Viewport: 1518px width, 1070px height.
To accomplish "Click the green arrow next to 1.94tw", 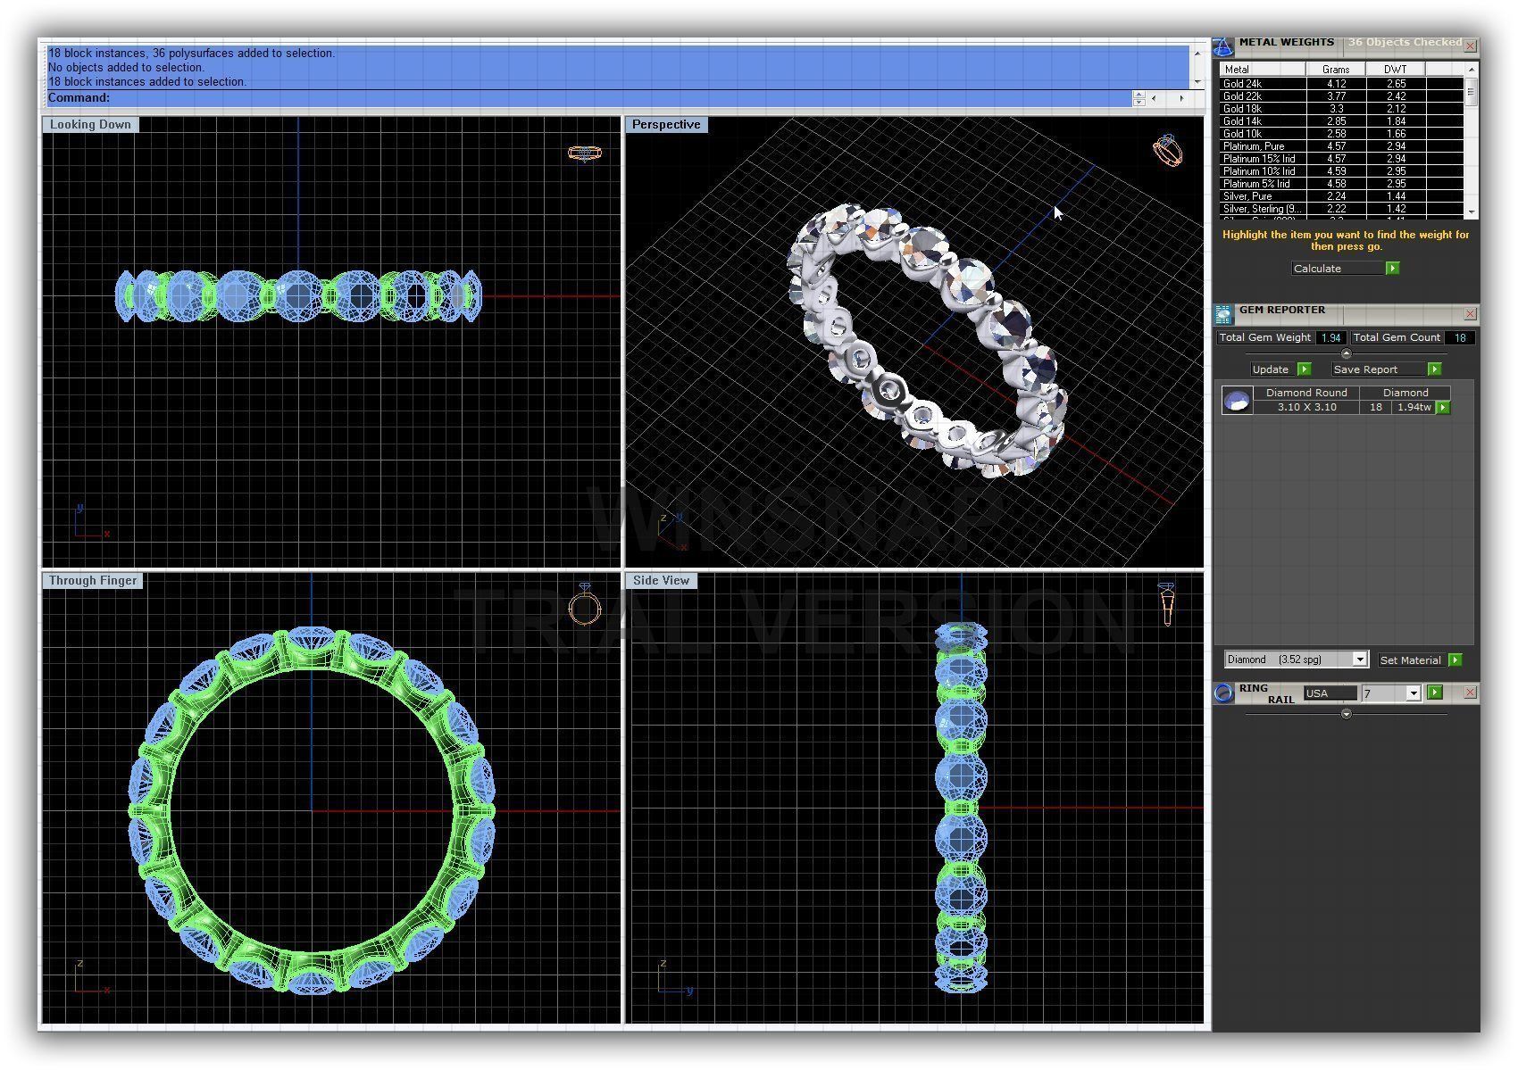I will (x=1442, y=408).
